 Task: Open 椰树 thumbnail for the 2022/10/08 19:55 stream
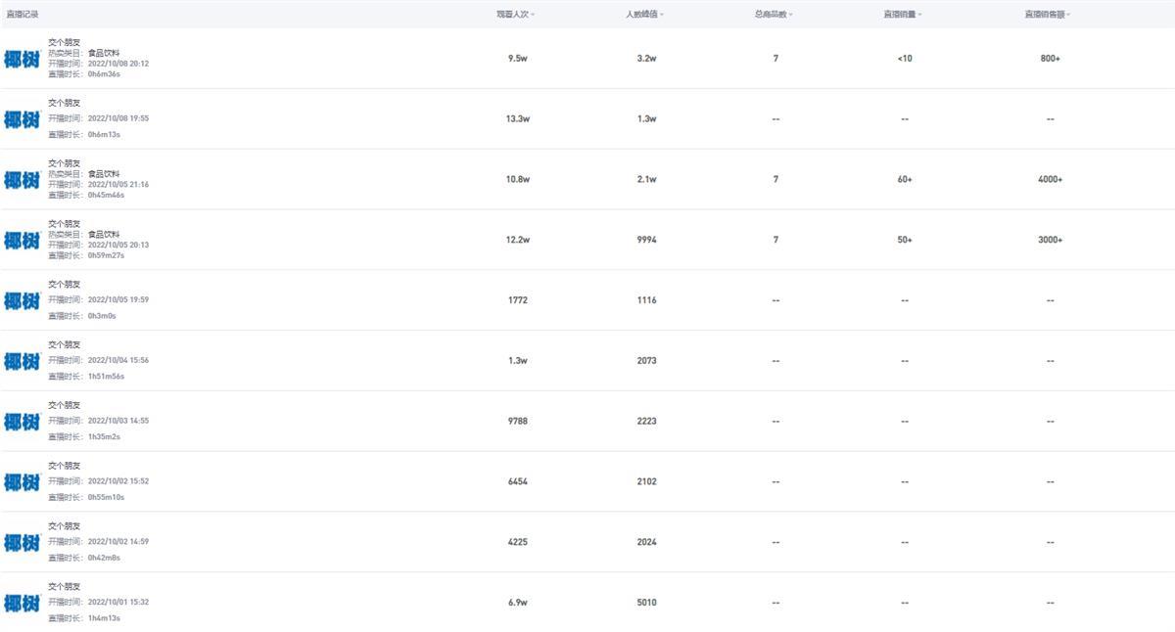[x=22, y=119]
